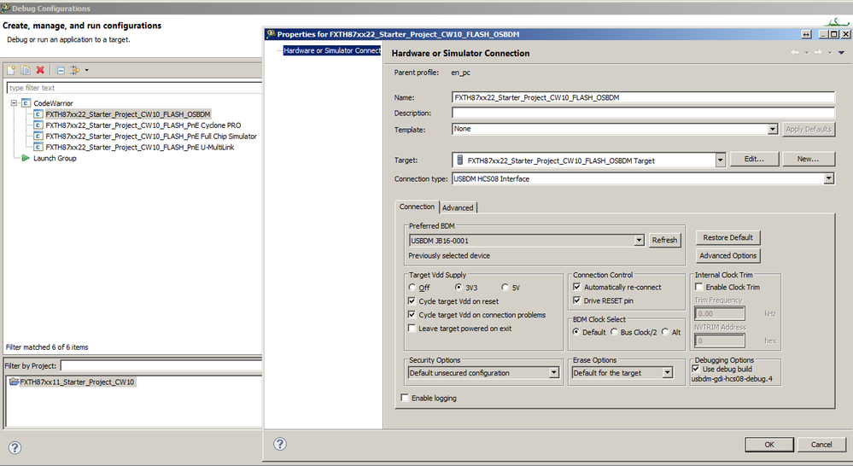Select 5V Target Vdd Supply option
853x466 pixels.
click(x=505, y=287)
